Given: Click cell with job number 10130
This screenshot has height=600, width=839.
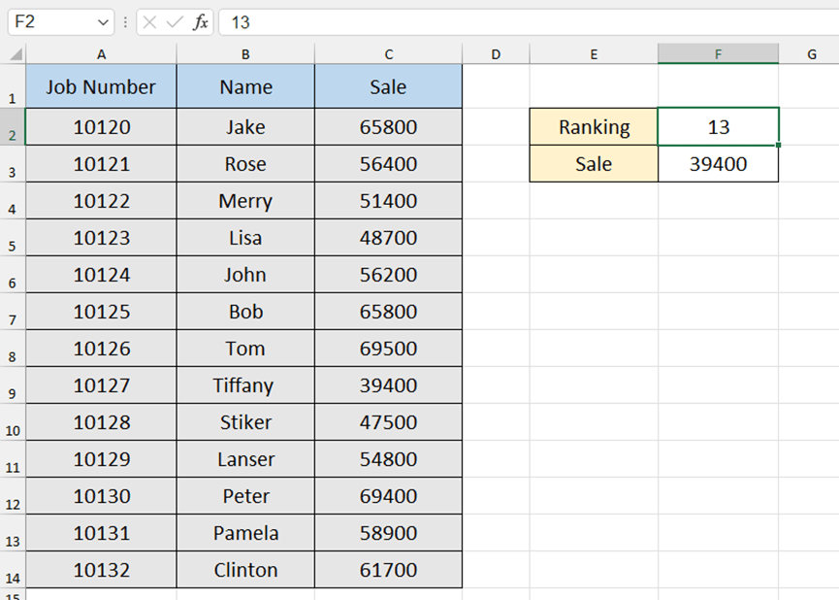Looking at the screenshot, I should 101,496.
